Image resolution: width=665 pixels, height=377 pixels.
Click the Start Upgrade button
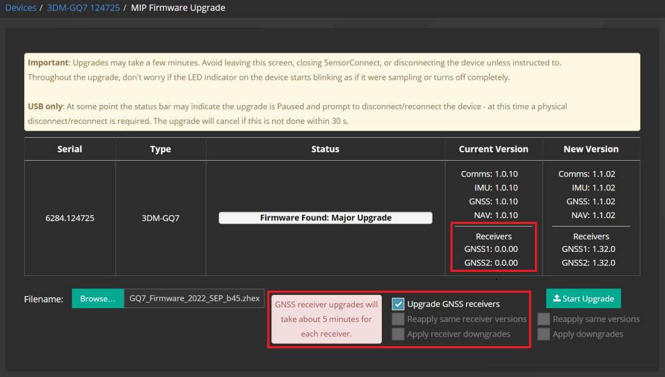point(583,298)
